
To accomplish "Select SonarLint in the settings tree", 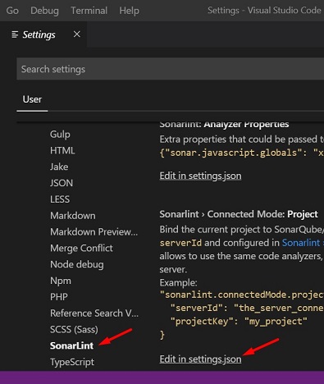I will click(71, 345).
